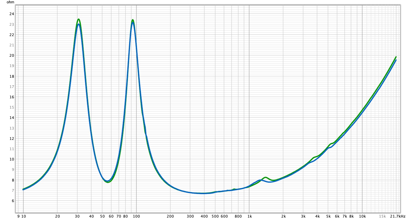Select the "2k" frequency axis label
Screen dimensions: 408x220
283,216
